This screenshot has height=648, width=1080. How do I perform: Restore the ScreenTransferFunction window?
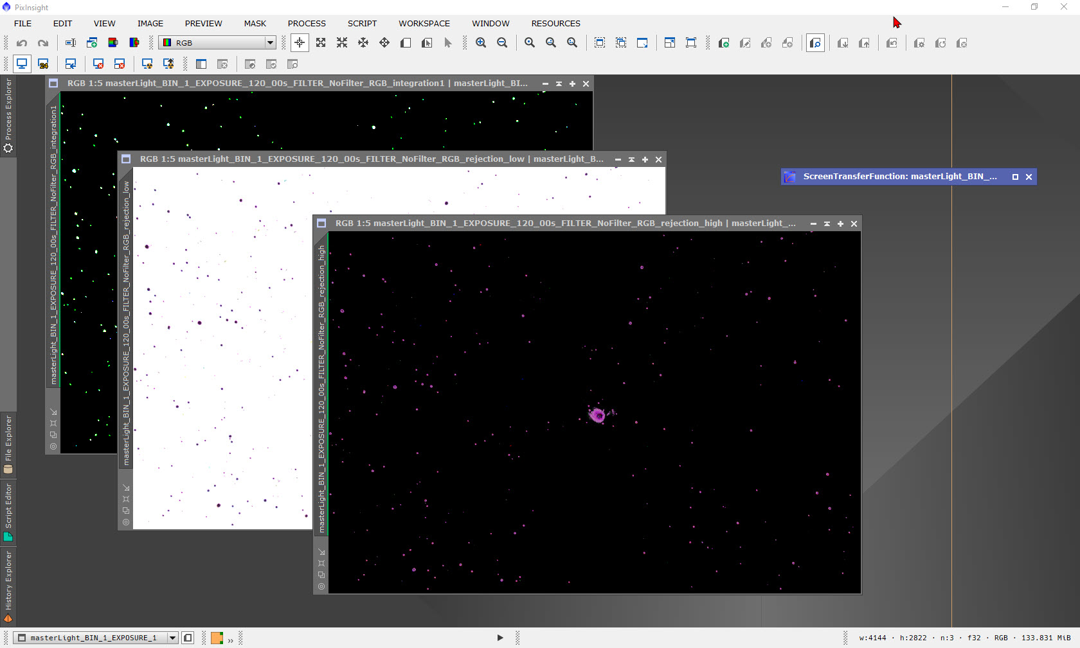pyautogui.click(x=1015, y=177)
